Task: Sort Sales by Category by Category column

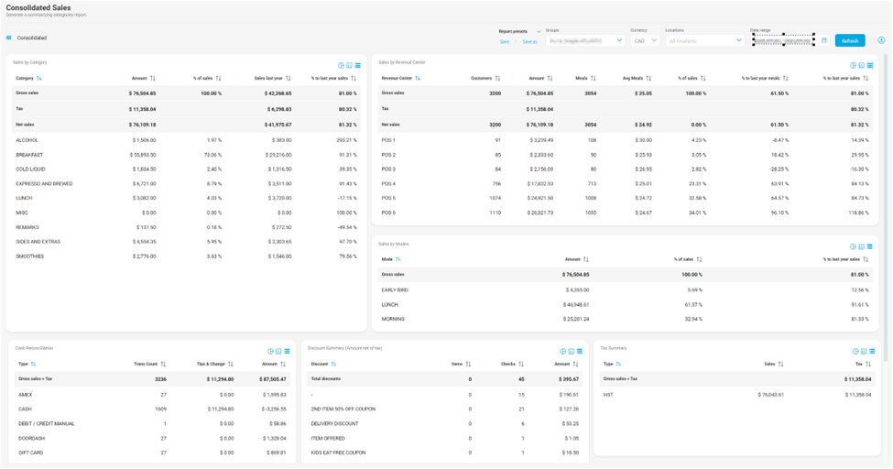Action: pos(38,78)
